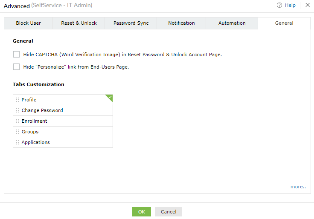Viewport: 314px width, 219px height.
Task: Click the Help question mark icon
Action: 279,6
